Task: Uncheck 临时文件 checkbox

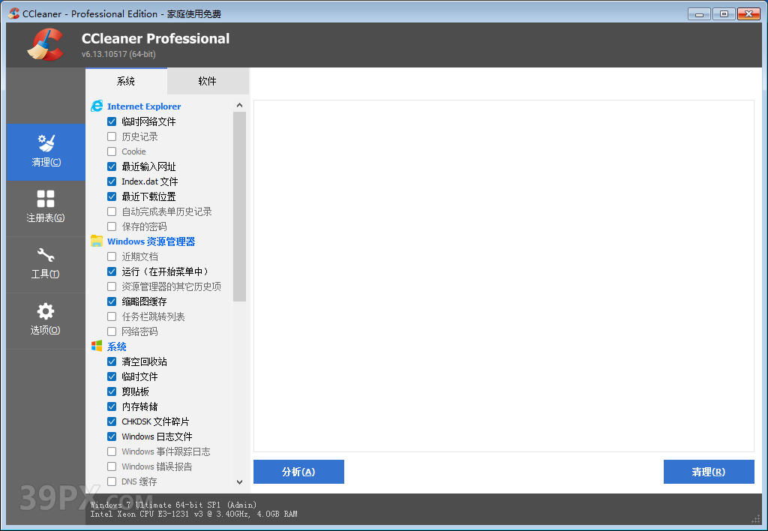Action: 112,376
